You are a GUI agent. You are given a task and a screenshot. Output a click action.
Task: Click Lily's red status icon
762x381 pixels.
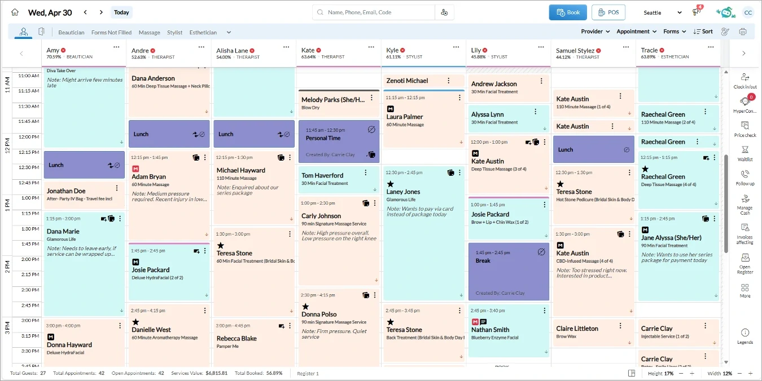(485, 50)
